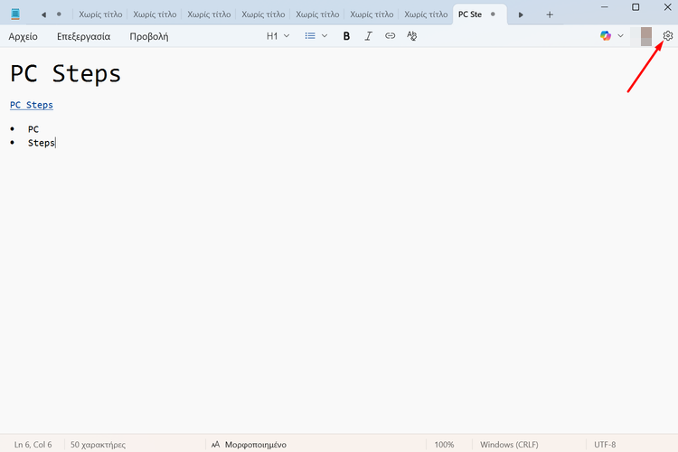Expand the H1 heading style dropdown
The image size is (678, 452).
[278, 36]
